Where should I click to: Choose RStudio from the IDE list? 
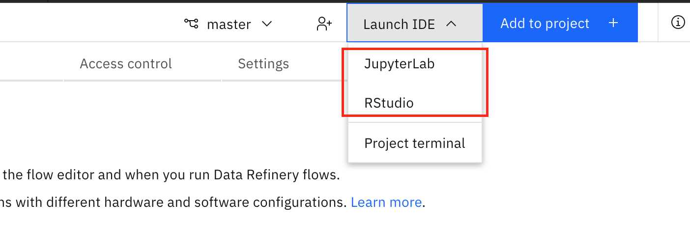point(415,103)
